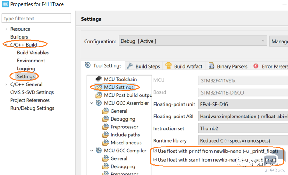The width and height of the screenshot is (288, 175).
Task: Select MCU Settings in tool tree
Action: [119, 87]
